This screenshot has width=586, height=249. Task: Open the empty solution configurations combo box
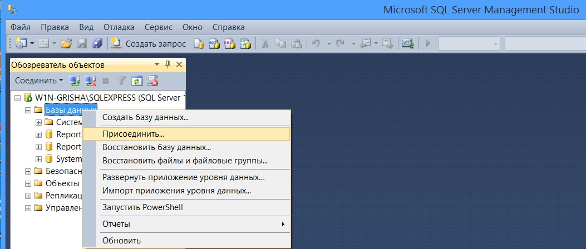point(469,44)
